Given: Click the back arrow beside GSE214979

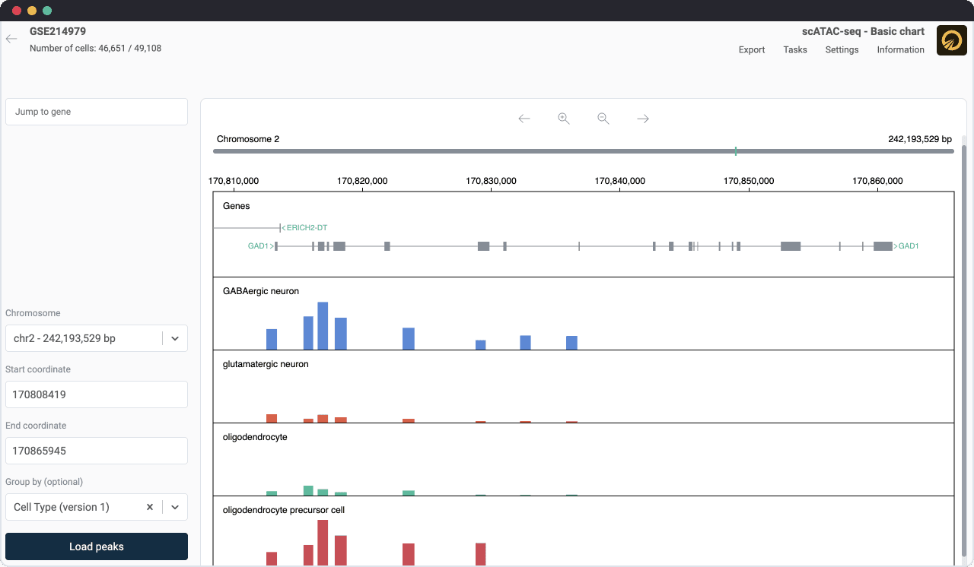Looking at the screenshot, I should [x=11, y=39].
